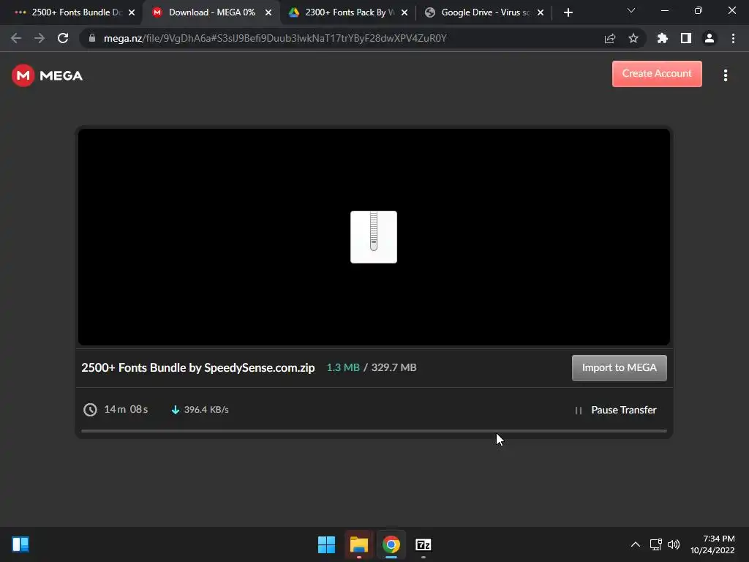Open tab search dropdown chevron
749x562 pixels.
click(x=631, y=10)
